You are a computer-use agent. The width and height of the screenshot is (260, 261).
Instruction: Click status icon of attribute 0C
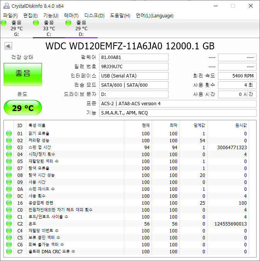(x=9, y=196)
